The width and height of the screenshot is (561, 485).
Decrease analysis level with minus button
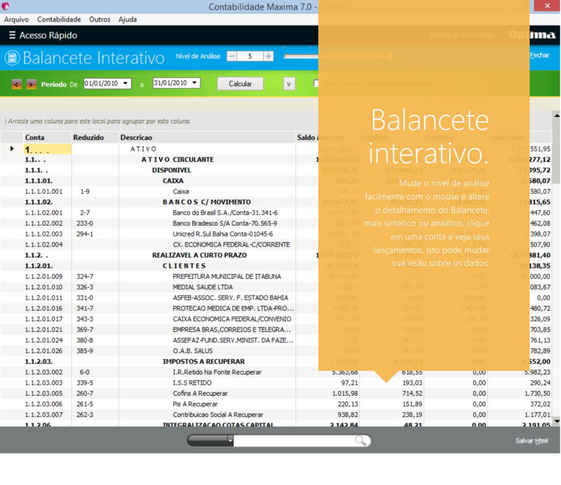pos(232,56)
